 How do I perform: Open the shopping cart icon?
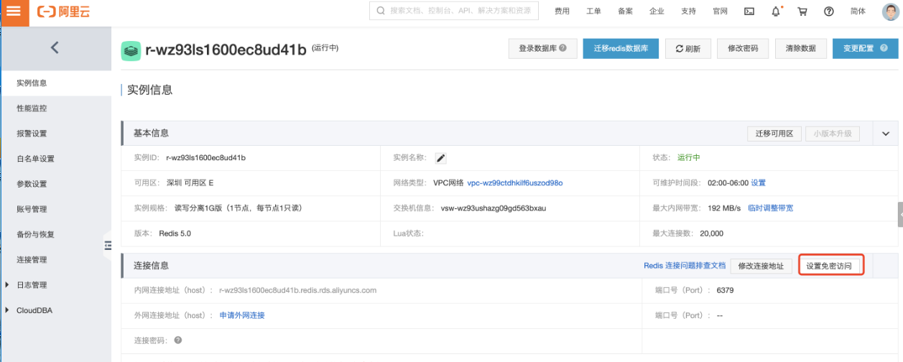point(802,11)
